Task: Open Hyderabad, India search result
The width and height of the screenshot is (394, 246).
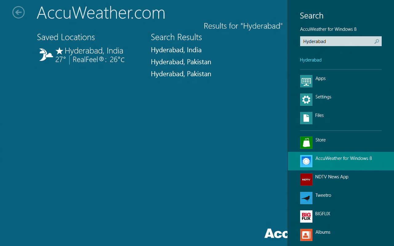Action: [x=176, y=50]
